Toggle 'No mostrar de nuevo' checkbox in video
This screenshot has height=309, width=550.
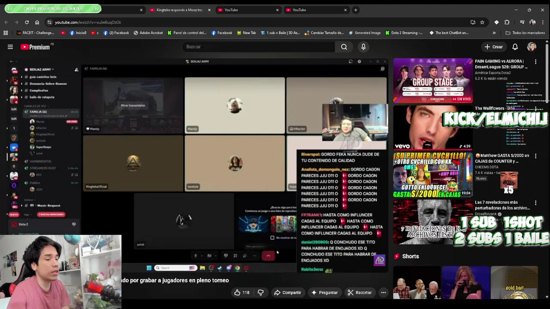point(272,238)
